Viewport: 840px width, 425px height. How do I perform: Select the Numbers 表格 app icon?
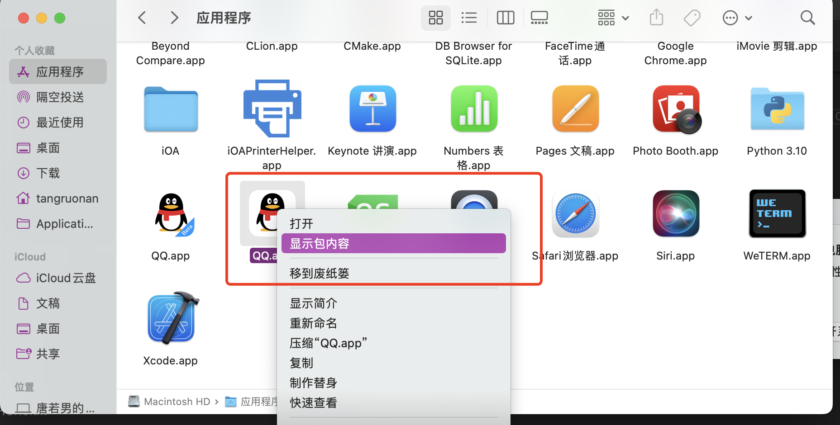click(x=474, y=109)
